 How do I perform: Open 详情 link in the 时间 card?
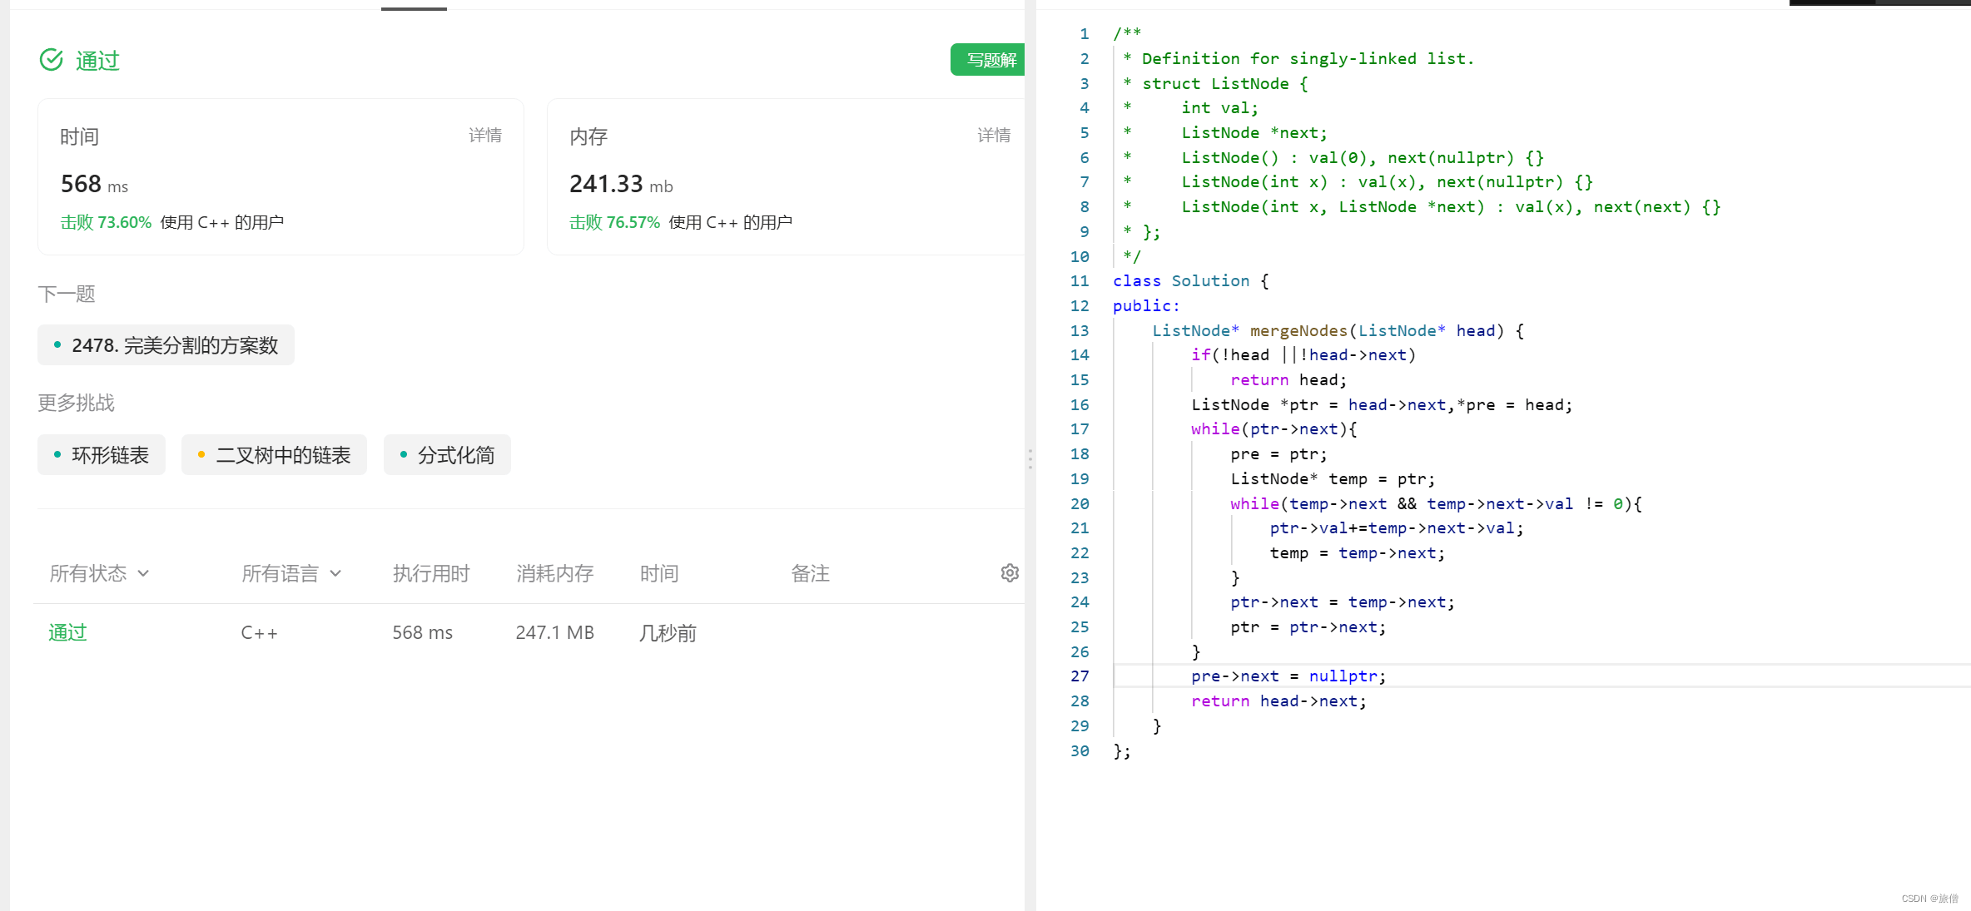pos(485,135)
